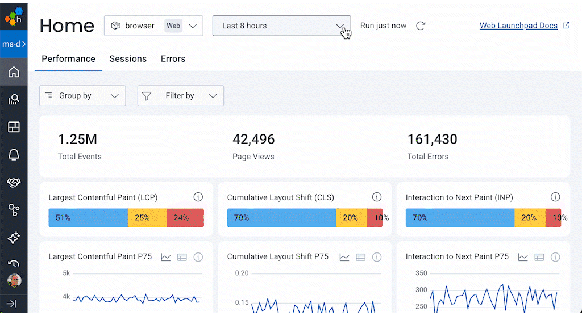Switch to the Errors tab
Screen dimensions: 582x316
[173, 59]
